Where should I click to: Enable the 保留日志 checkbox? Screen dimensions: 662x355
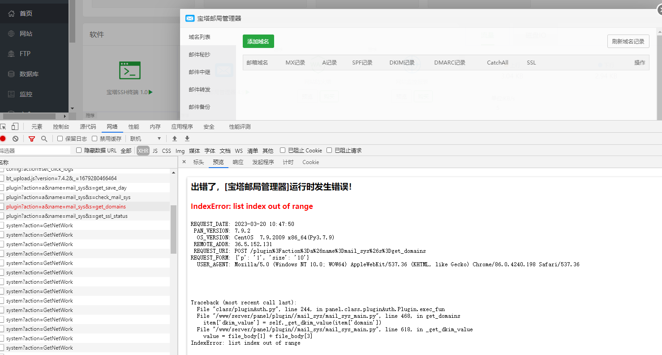[x=60, y=139]
